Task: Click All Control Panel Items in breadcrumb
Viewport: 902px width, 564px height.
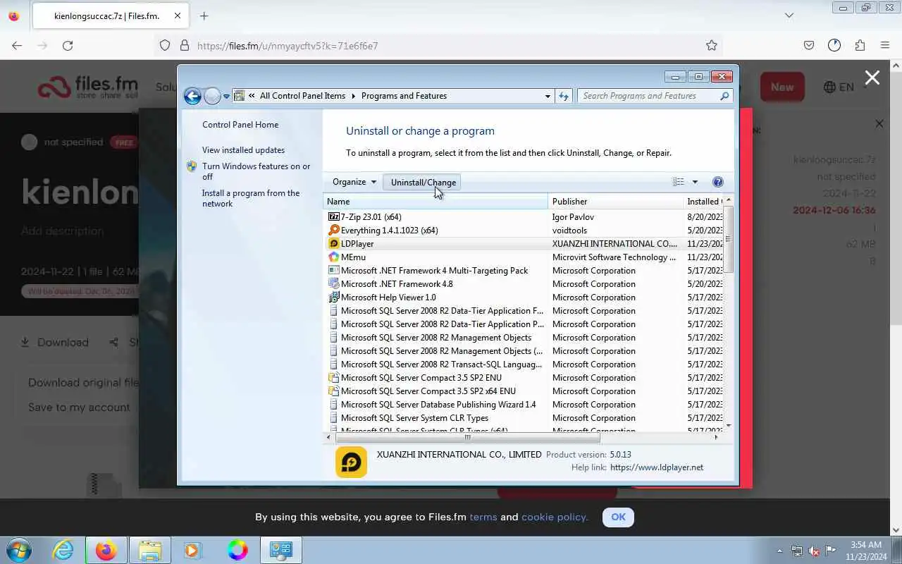Action: click(x=302, y=96)
